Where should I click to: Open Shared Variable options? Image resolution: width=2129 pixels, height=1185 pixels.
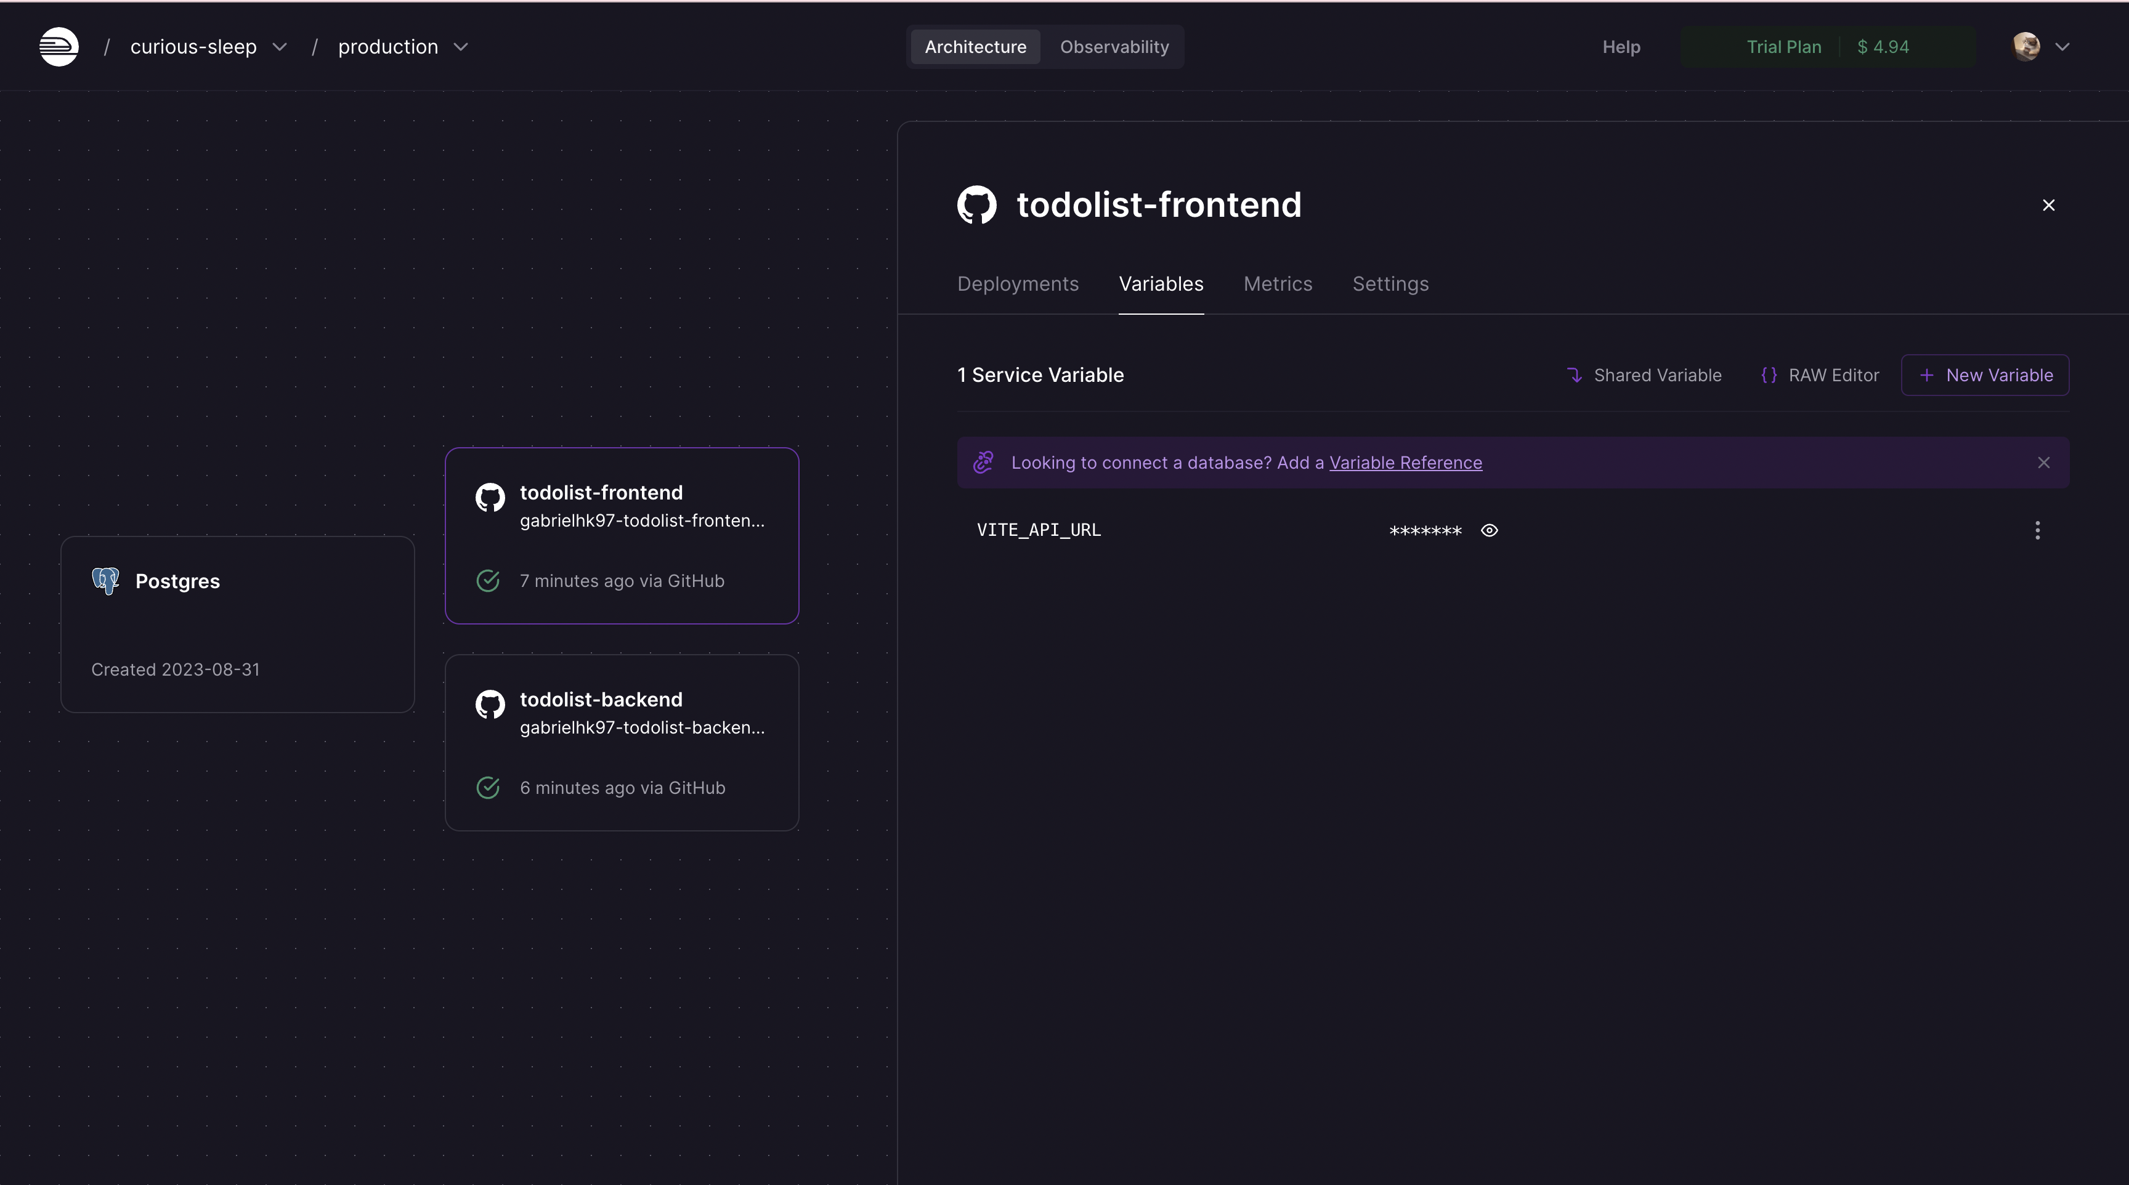(x=1644, y=374)
